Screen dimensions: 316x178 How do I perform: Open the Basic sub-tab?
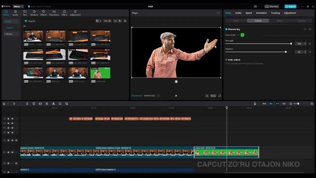pos(236,21)
